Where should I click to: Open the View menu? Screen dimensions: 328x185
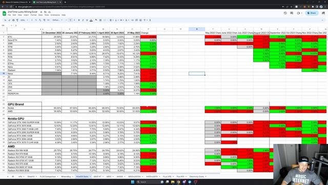tap(20, 15)
